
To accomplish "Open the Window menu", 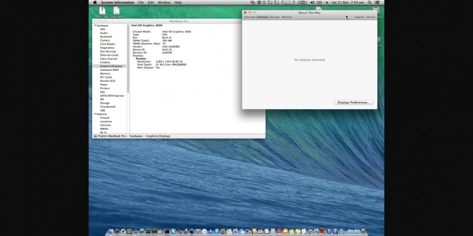I will pos(164,2).
